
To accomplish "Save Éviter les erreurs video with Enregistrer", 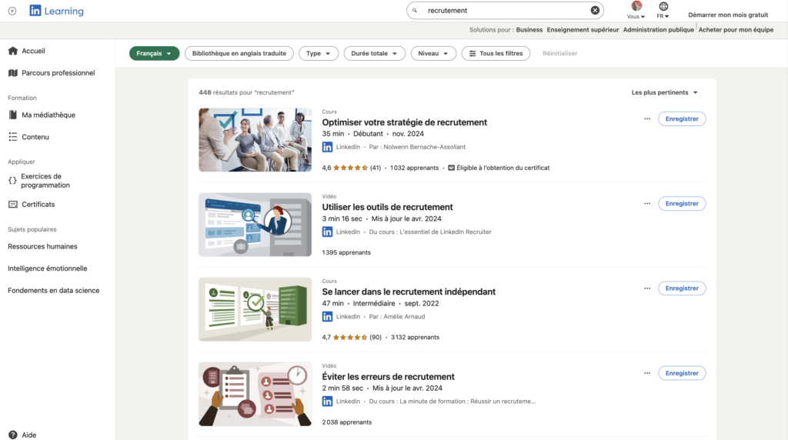I will point(682,373).
